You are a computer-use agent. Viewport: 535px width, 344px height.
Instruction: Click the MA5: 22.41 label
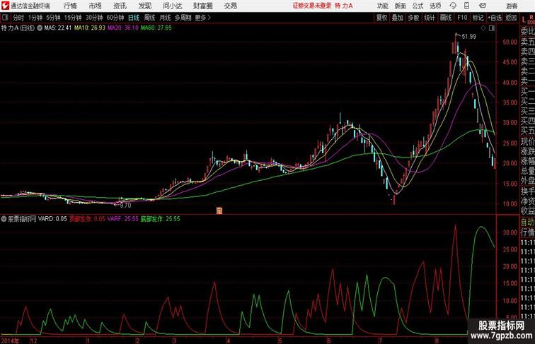(57, 28)
